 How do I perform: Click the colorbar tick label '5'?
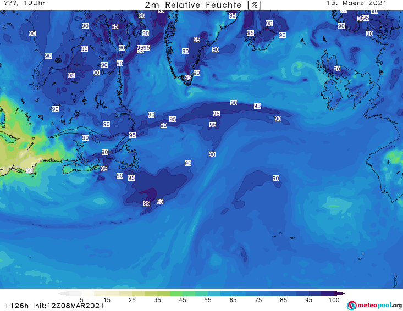(x=81, y=300)
